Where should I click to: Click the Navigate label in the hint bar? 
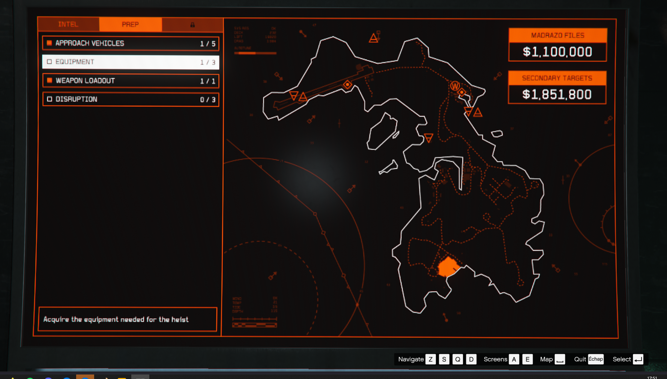(411, 360)
